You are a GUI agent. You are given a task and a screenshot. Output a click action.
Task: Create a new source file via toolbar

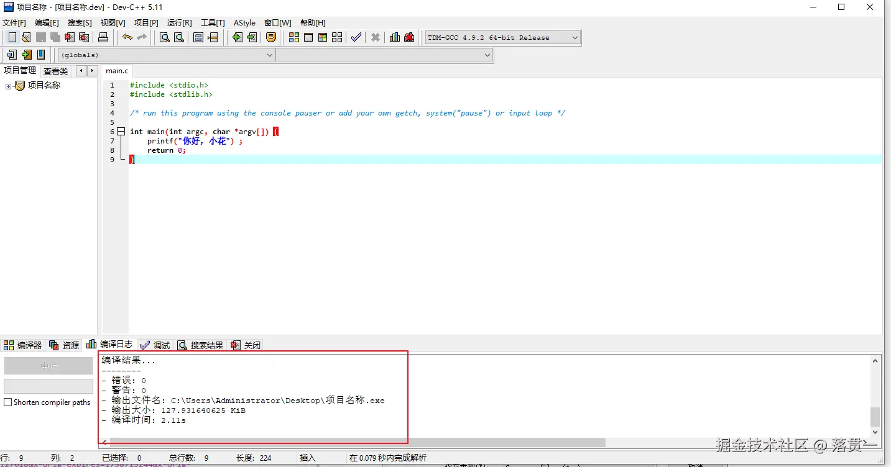(x=12, y=37)
